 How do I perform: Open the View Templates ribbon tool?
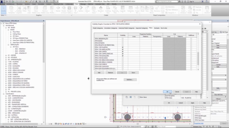point(11,10)
